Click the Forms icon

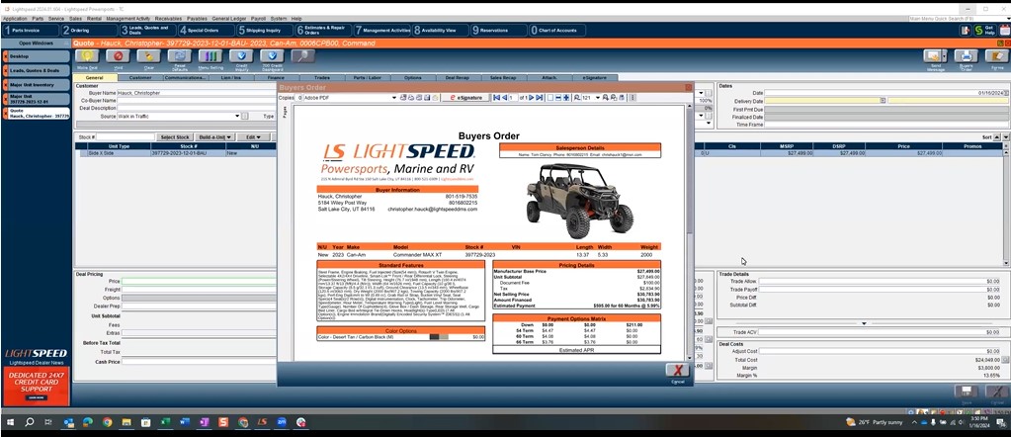[x=997, y=56]
